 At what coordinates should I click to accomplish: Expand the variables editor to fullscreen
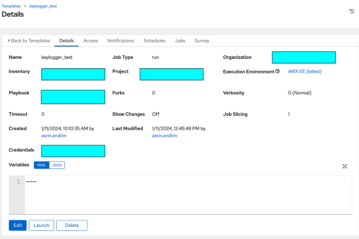[x=345, y=166]
